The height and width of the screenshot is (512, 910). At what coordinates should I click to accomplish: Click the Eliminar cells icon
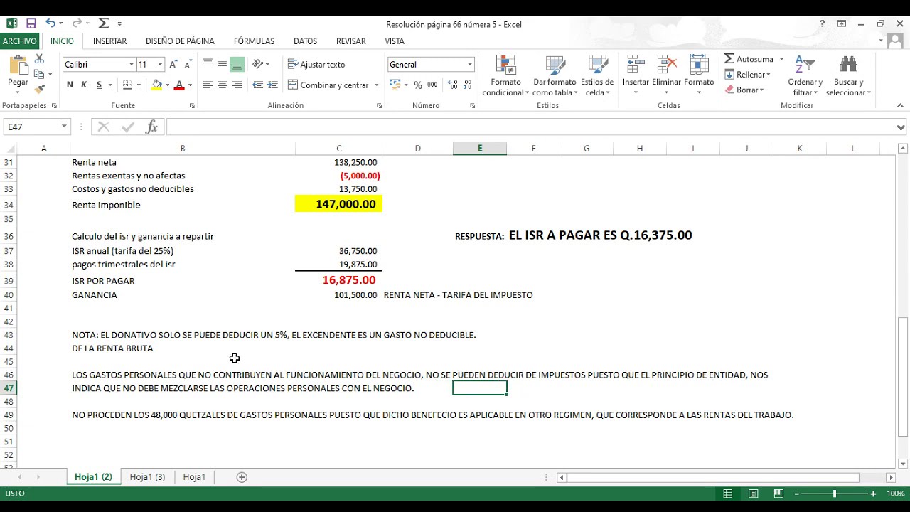point(667,65)
